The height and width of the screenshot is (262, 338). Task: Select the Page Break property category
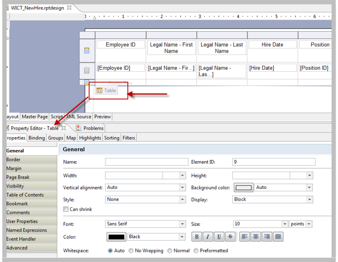click(31, 177)
